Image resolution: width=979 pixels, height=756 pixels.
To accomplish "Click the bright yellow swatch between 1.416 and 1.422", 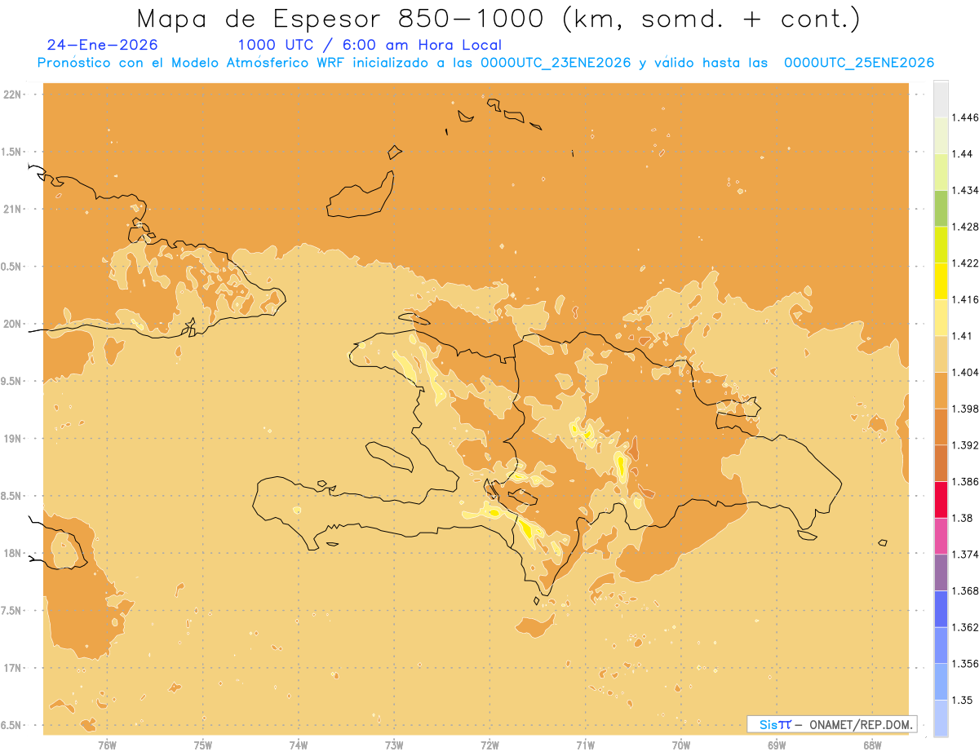I will pyautogui.click(x=941, y=281).
